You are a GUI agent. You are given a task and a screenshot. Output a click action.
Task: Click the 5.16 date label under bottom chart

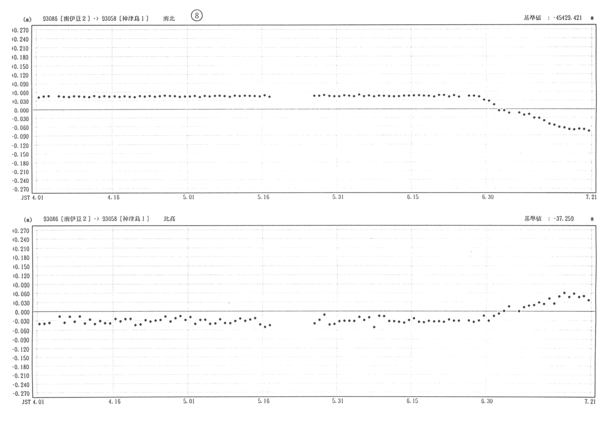pos(263,401)
